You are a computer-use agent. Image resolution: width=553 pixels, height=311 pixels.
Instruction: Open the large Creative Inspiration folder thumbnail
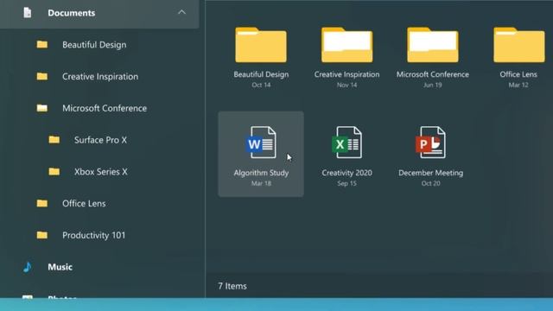[347, 45]
